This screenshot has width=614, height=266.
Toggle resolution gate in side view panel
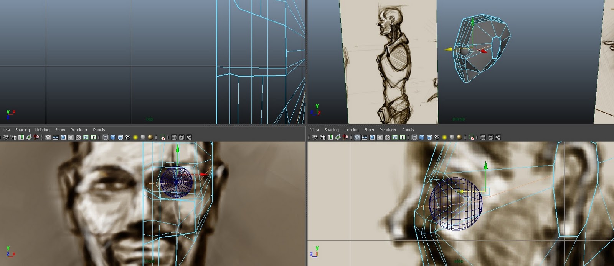pyautogui.click(x=372, y=137)
